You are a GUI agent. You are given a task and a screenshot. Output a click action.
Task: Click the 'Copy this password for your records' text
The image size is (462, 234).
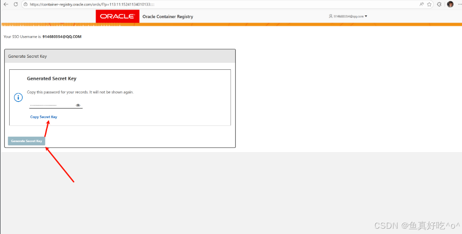coord(80,92)
